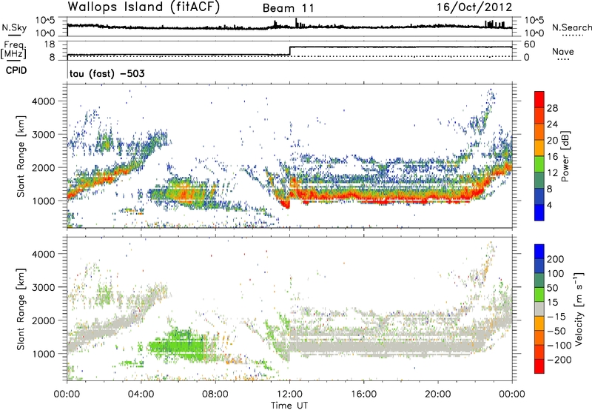This screenshot has width=592, height=410.
Task: Click the 08:00 time tick label
Action: 215,394
